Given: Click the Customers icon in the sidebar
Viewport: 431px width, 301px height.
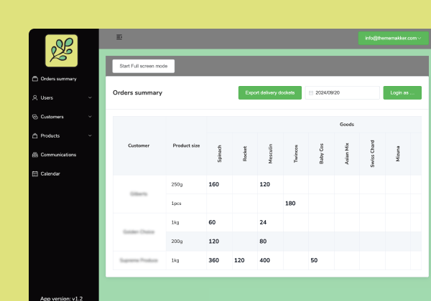Looking at the screenshot, I should (x=35, y=117).
